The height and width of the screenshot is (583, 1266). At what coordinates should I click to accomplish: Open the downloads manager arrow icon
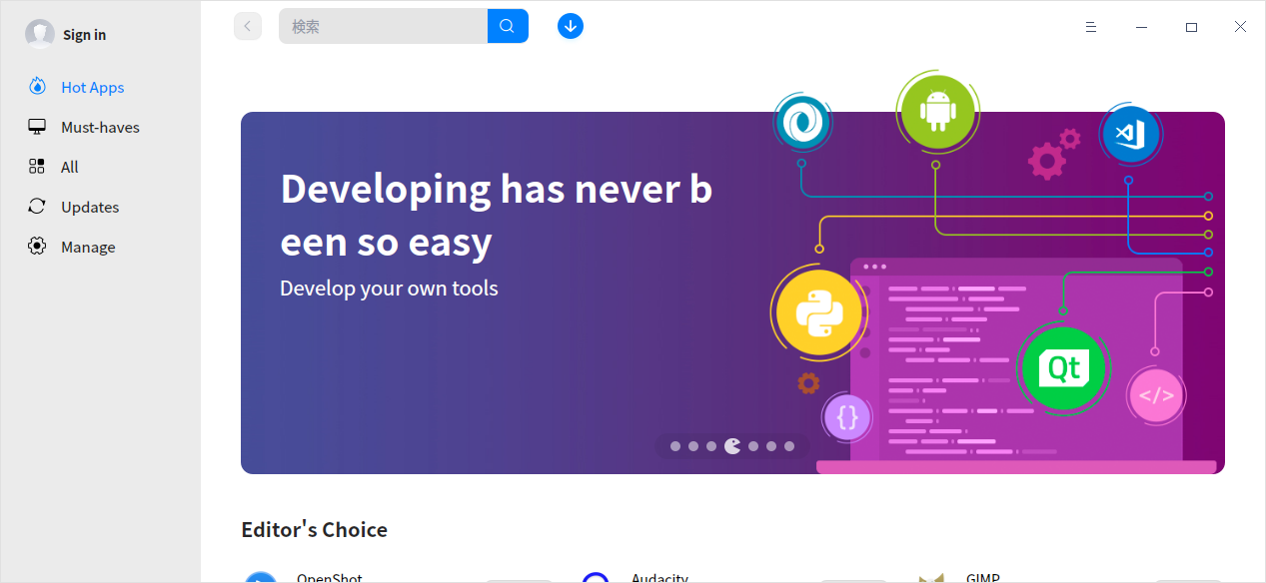[x=571, y=26]
